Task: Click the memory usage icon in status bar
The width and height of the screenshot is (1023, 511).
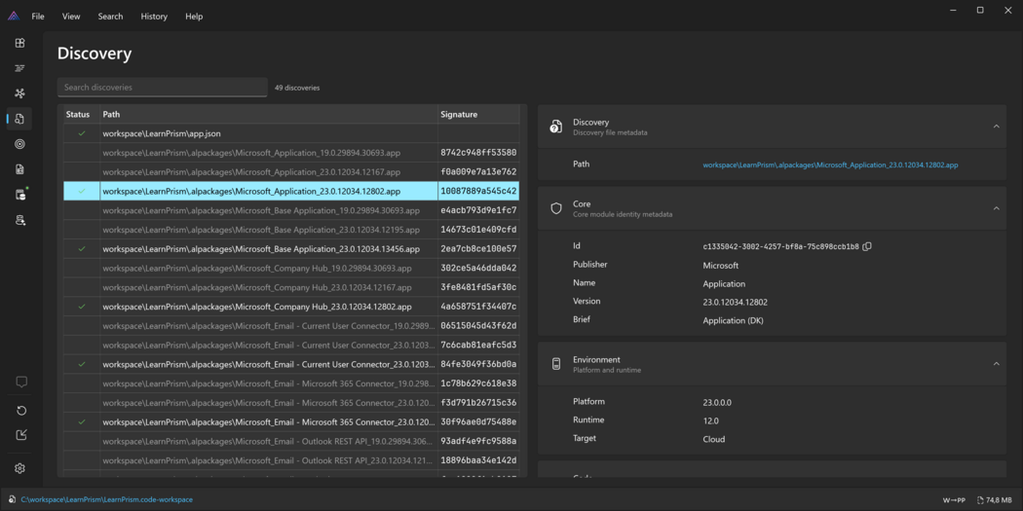Action: point(980,500)
